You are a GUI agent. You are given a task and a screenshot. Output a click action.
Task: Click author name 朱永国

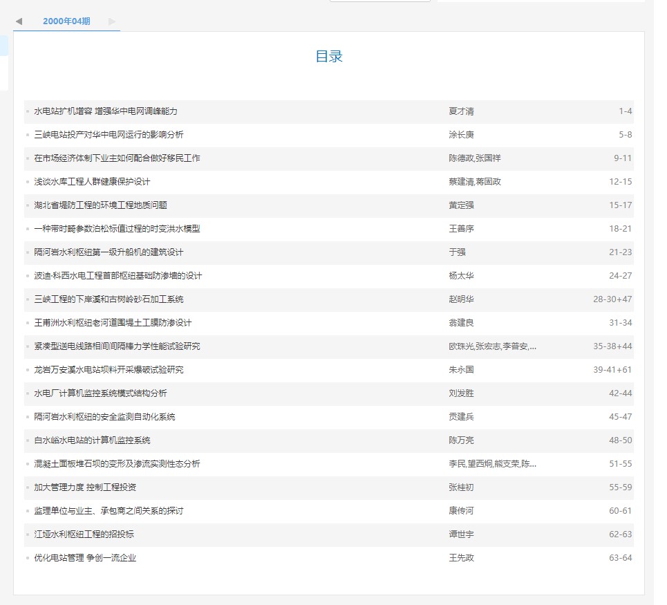pyautogui.click(x=461, y=370)
